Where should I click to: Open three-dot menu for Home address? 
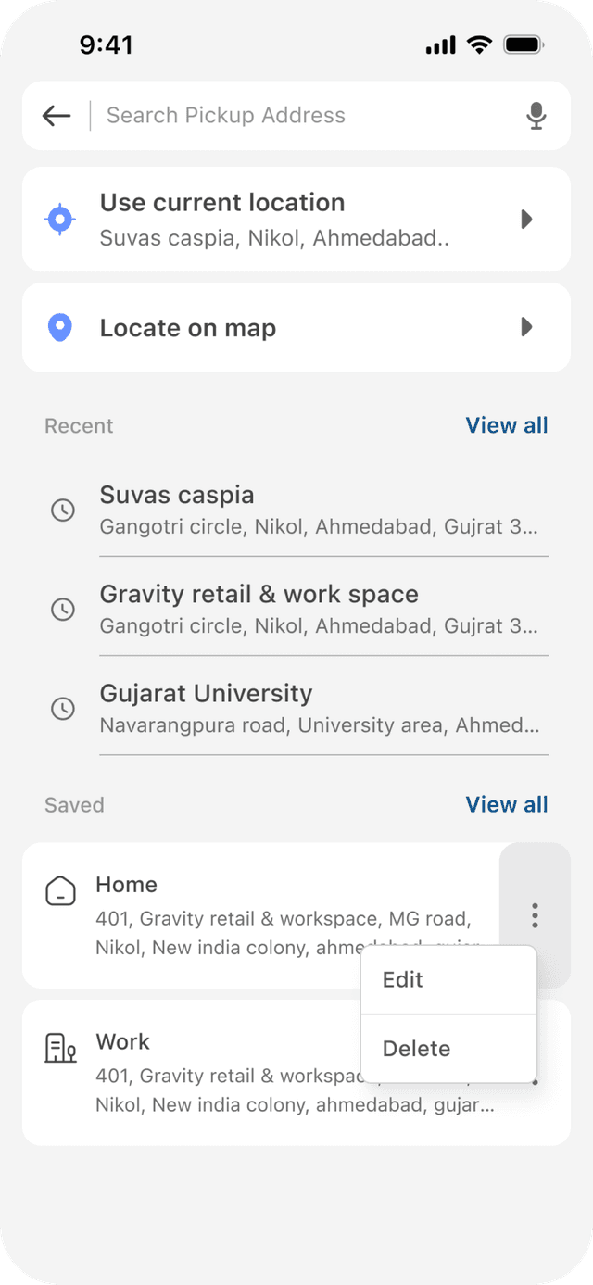coord(535,915)
